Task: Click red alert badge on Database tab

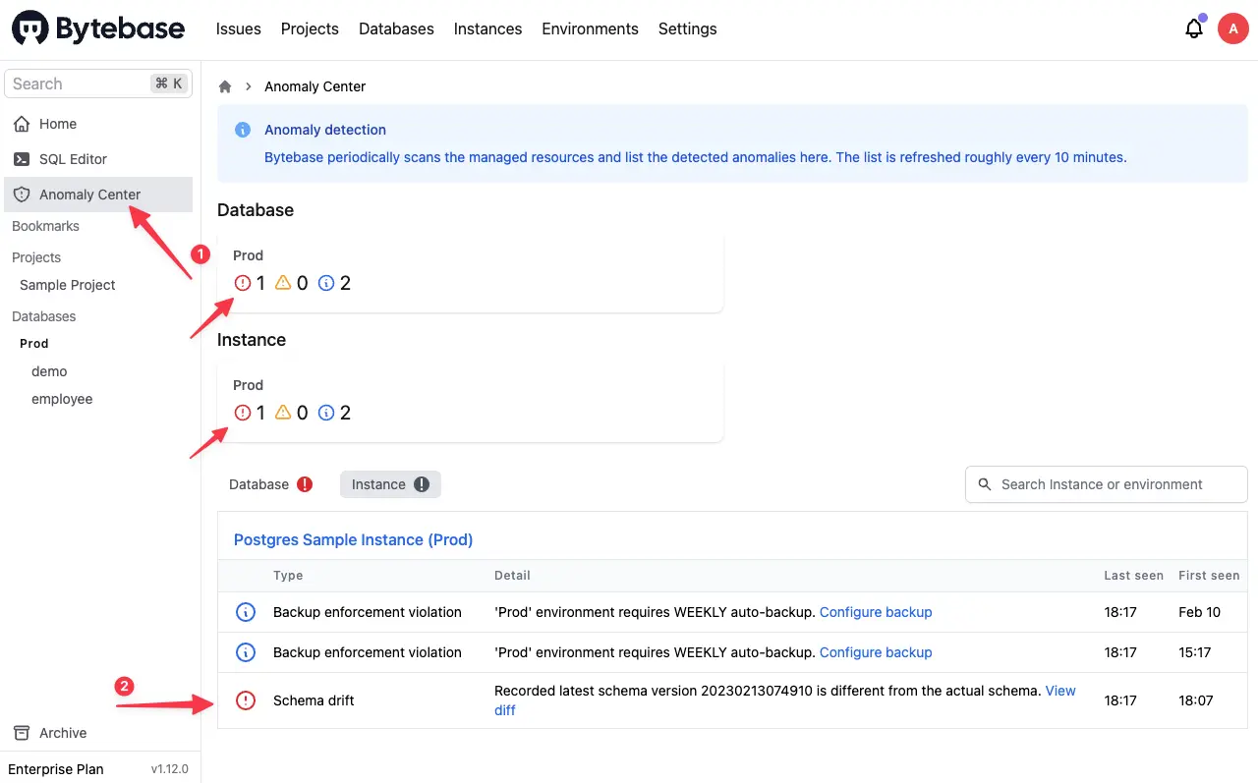Action: click(305, 484)
